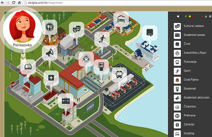Click the Grad Rijeka crest icon

pos(177,80)
